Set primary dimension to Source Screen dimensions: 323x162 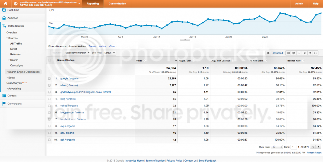click(x=92, y=46)
